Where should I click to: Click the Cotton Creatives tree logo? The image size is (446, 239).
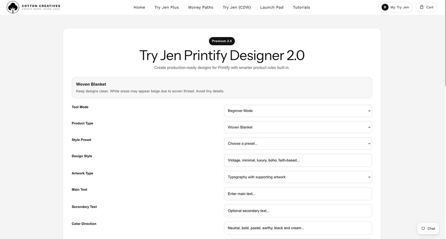click(x=13, y=7)
